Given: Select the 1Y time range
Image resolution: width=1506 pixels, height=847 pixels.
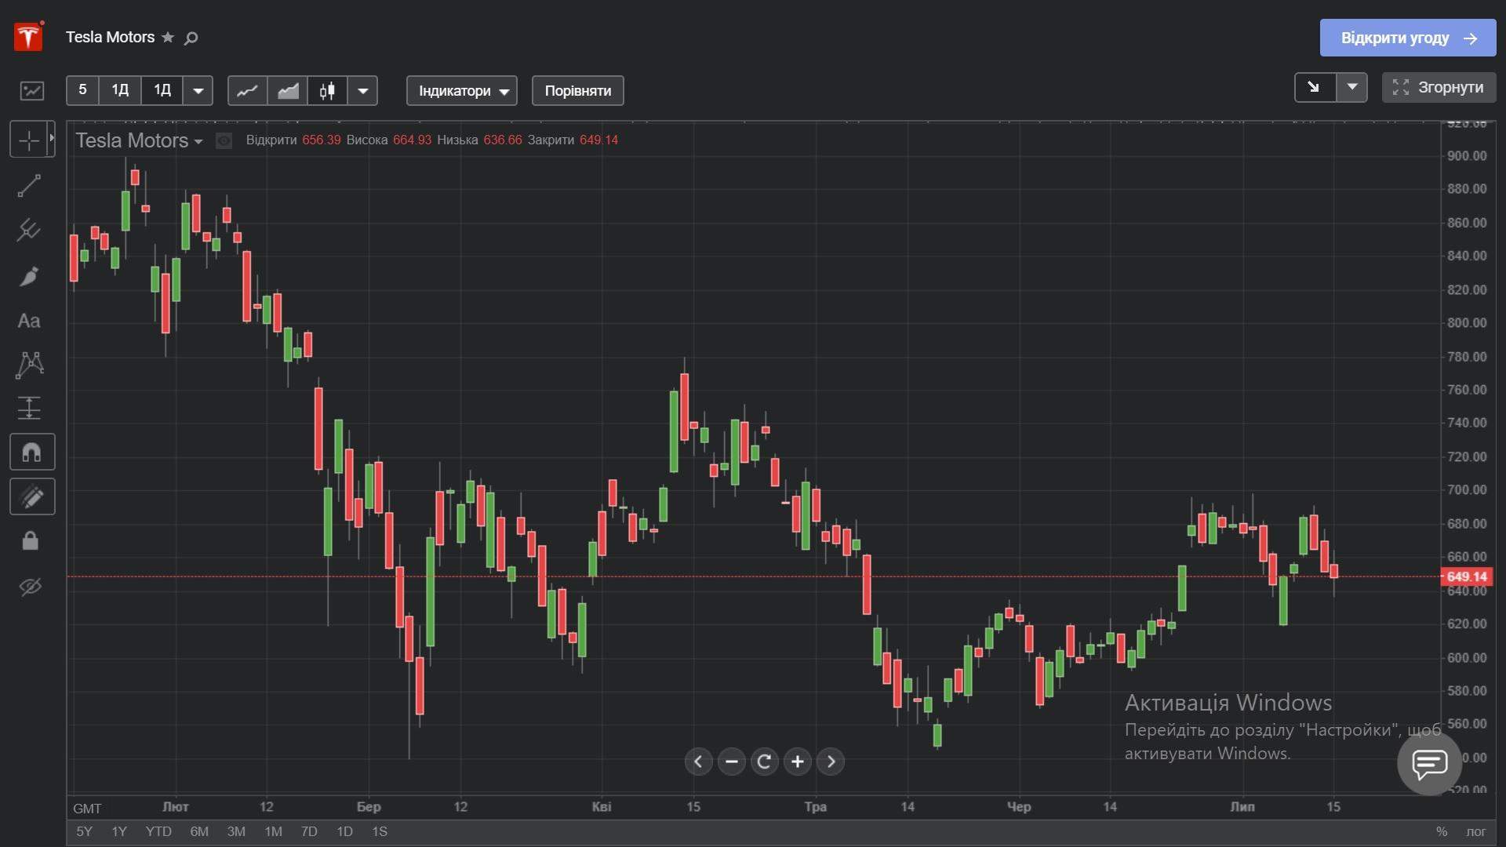Looking at the screenshot, I should pos(119,831).
